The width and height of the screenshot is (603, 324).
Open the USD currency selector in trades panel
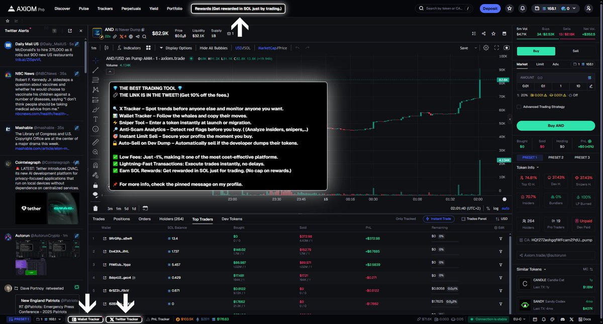[x=502, y=219]
